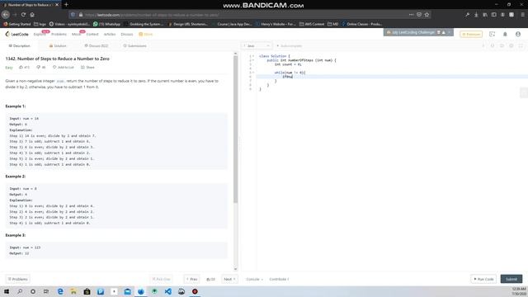
Task: Click the LeetCode logo
Action: point(16,34)
